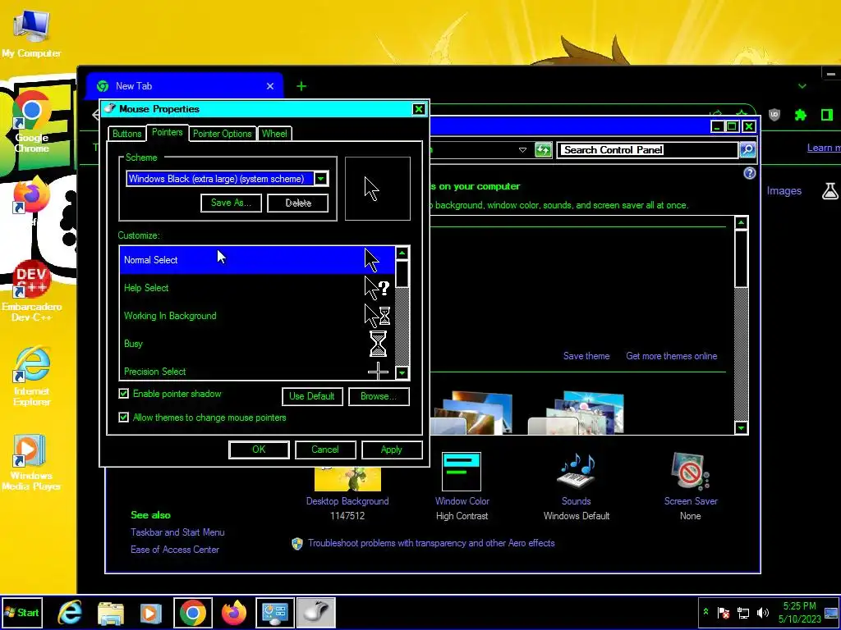Open File Explorer from taskbar

pos(111,612)
